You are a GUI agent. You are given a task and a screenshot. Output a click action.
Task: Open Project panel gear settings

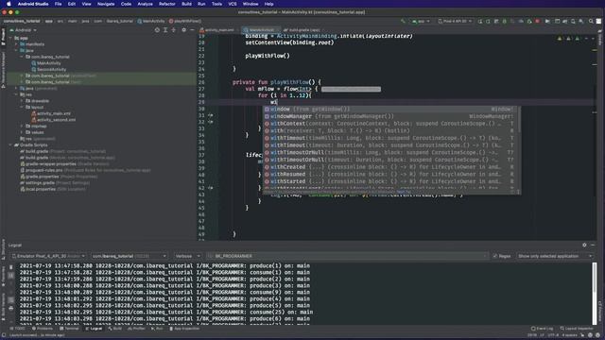tap(183, 29)
